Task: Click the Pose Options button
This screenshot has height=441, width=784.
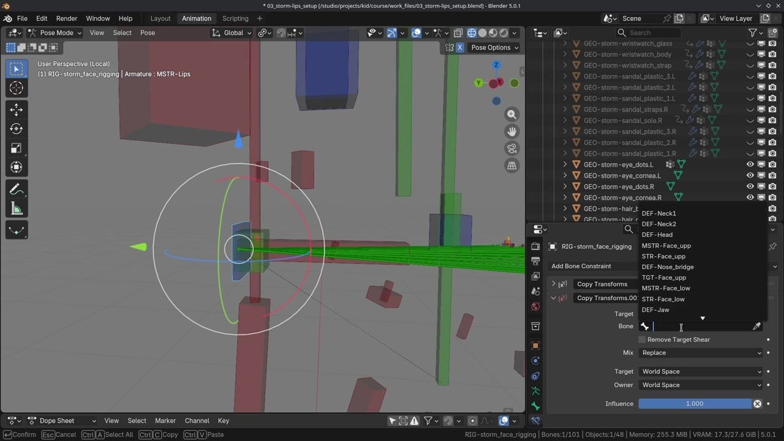Action: pos(494,48)
